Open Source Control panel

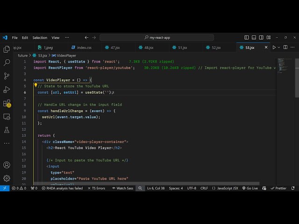tap(7, 76)
